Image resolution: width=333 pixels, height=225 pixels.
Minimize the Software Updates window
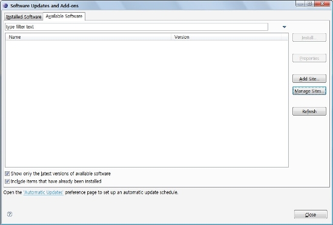(x=300, y=4)
